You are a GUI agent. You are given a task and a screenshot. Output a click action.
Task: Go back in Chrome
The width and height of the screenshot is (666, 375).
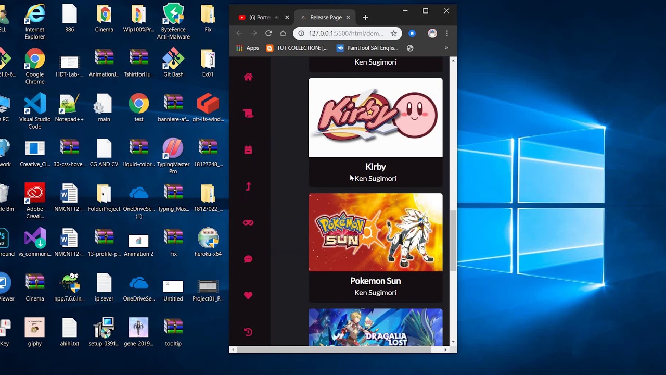point(239,33)
